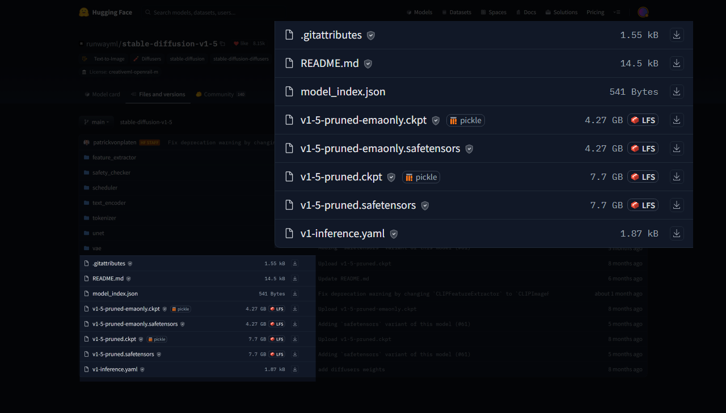
Task: Open the Solutions menu item
Action: (x=562, y=12)
